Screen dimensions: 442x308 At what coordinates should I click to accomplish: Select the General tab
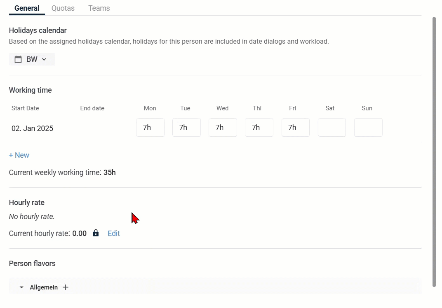[27, 8]
